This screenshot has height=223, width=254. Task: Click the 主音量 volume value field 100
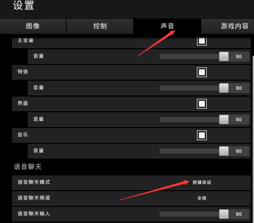[239, 56]
